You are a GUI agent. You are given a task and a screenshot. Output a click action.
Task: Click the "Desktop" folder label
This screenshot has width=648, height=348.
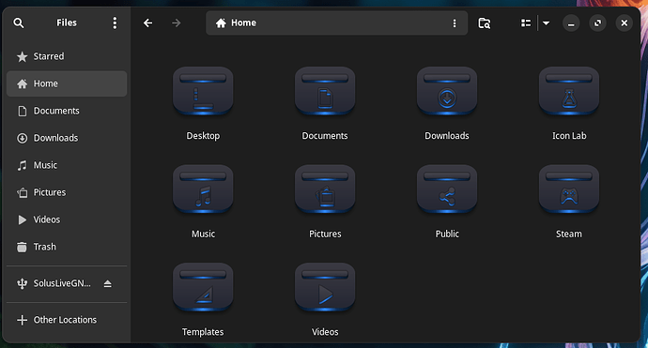coord(203,136)
